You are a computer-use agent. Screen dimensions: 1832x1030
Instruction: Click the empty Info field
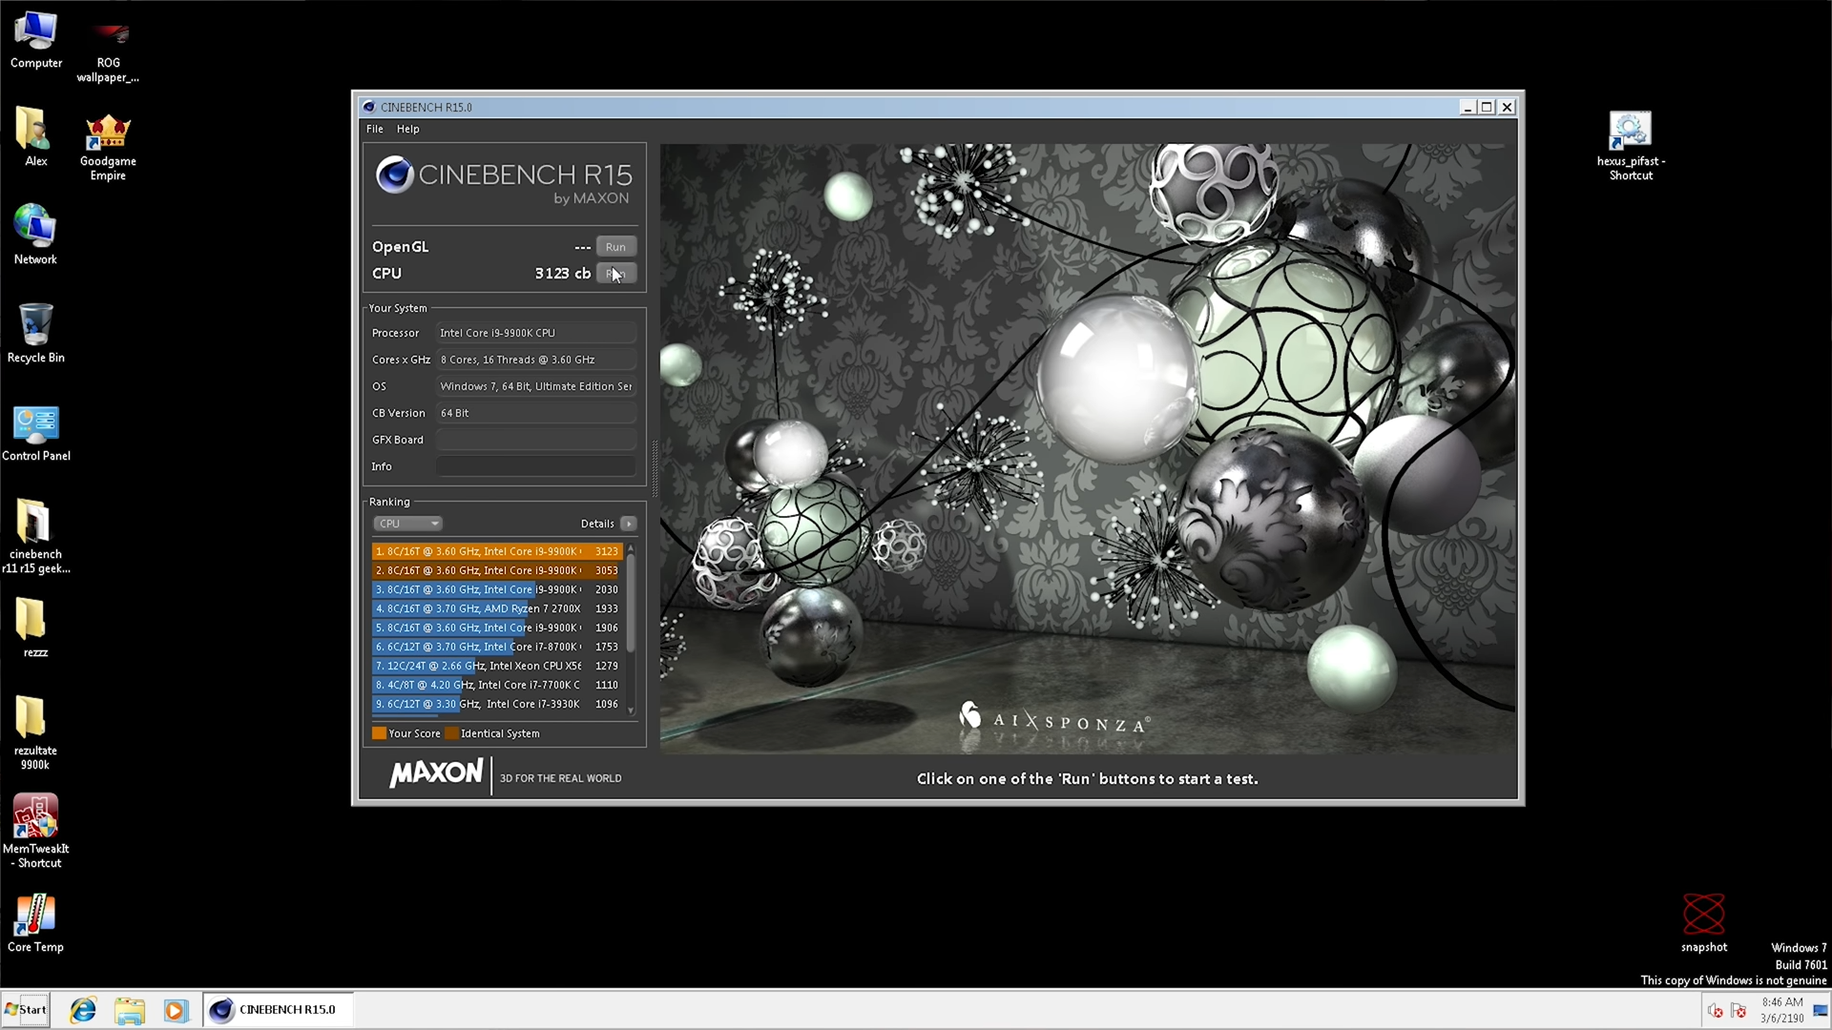tap(536, 466)
